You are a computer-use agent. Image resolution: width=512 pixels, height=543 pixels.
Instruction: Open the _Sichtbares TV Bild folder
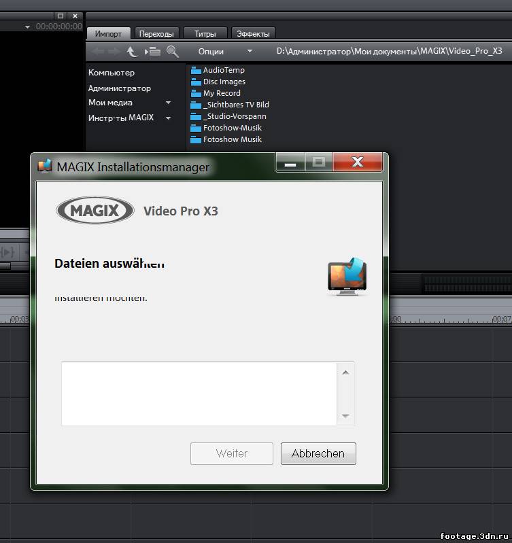pos(230,105)
